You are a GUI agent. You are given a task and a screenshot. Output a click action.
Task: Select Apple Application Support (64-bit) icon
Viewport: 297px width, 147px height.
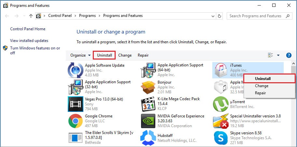(x=148, y=70)
